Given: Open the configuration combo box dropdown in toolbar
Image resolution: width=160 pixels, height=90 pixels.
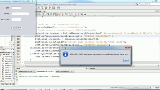Looking at the screenshot, I should click(x=38, y=8).
